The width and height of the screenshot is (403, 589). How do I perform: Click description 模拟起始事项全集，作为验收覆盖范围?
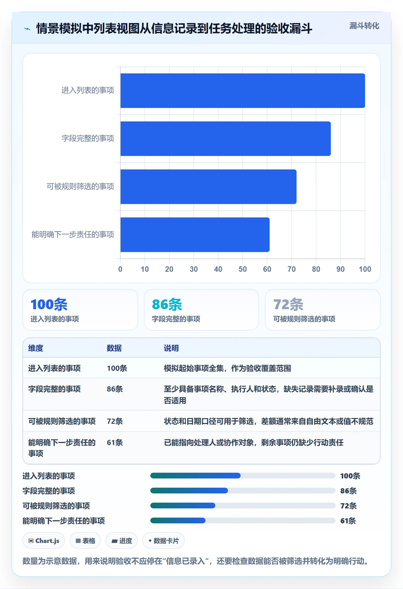(227, 368)
